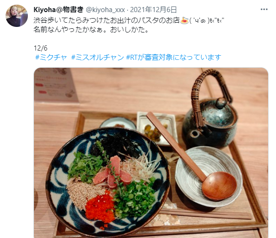Click the 名前なんやったかなぁ text line
Viewport: 276px width, 238px height.
tap(91, 30)
